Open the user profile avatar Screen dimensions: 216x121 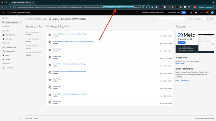pyautogui.click(x=212, y=13)
